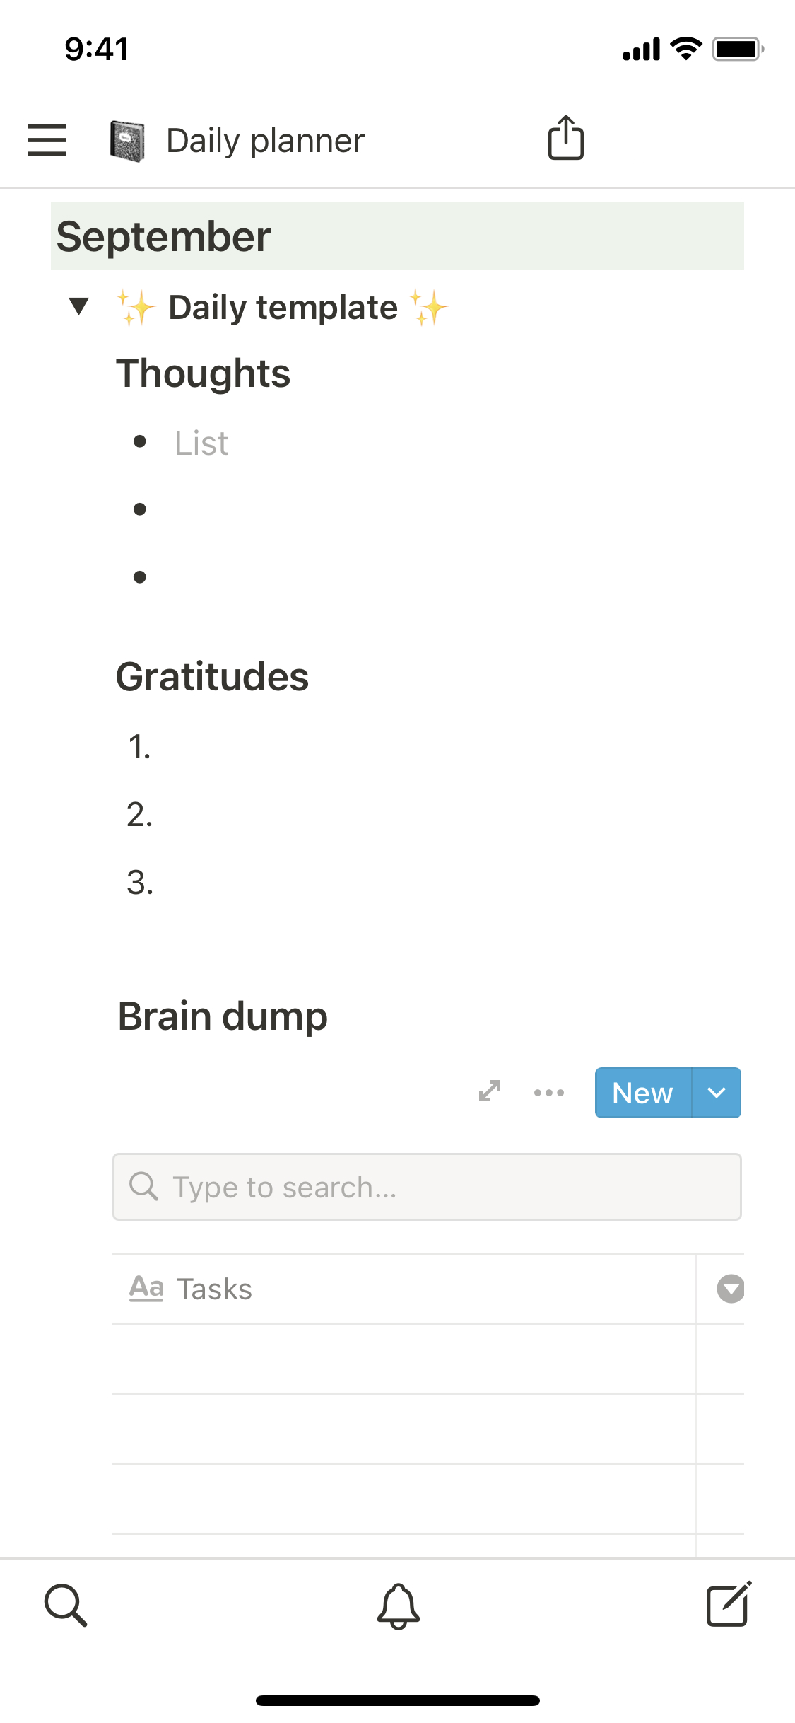Open notifications bell
Viewport: 795px width, 1723px height.
click(x=398, y=1606)
